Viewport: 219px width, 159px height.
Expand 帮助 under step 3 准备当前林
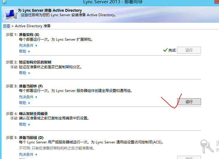[x=25, y=103]
